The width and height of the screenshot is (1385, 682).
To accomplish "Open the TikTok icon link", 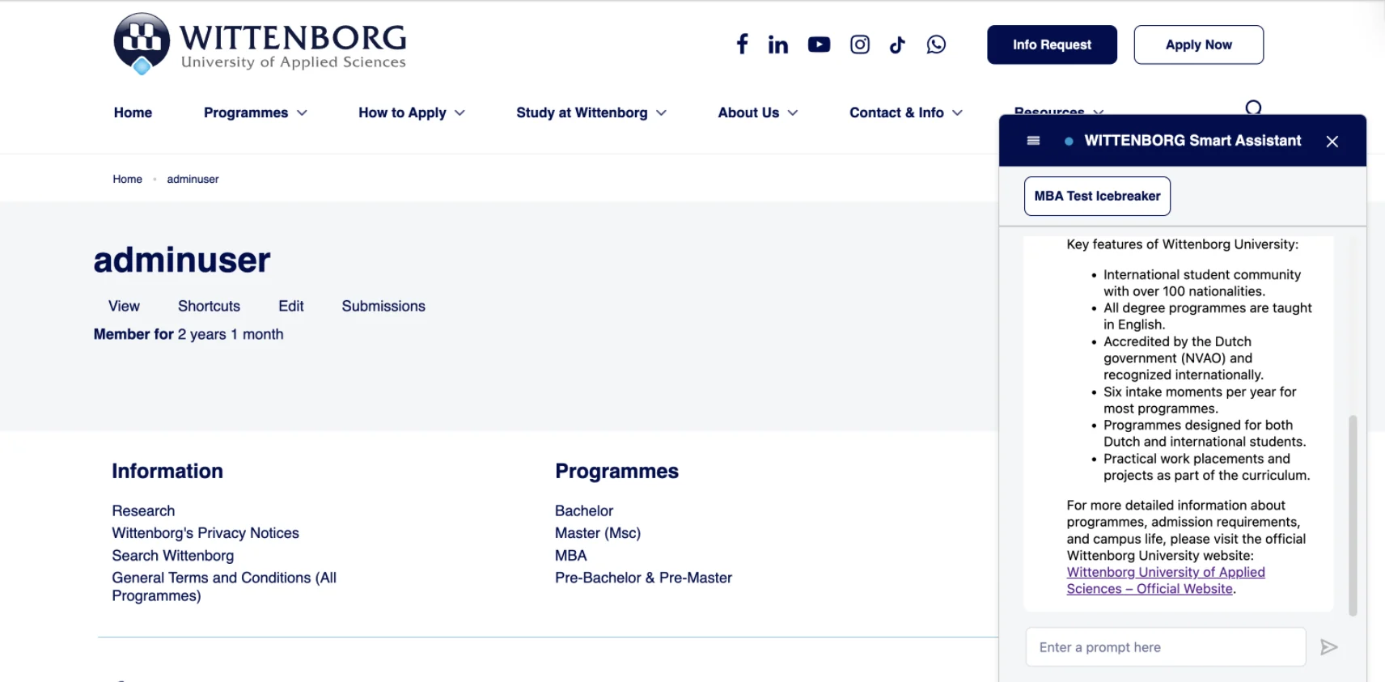I will click(897, 44).
